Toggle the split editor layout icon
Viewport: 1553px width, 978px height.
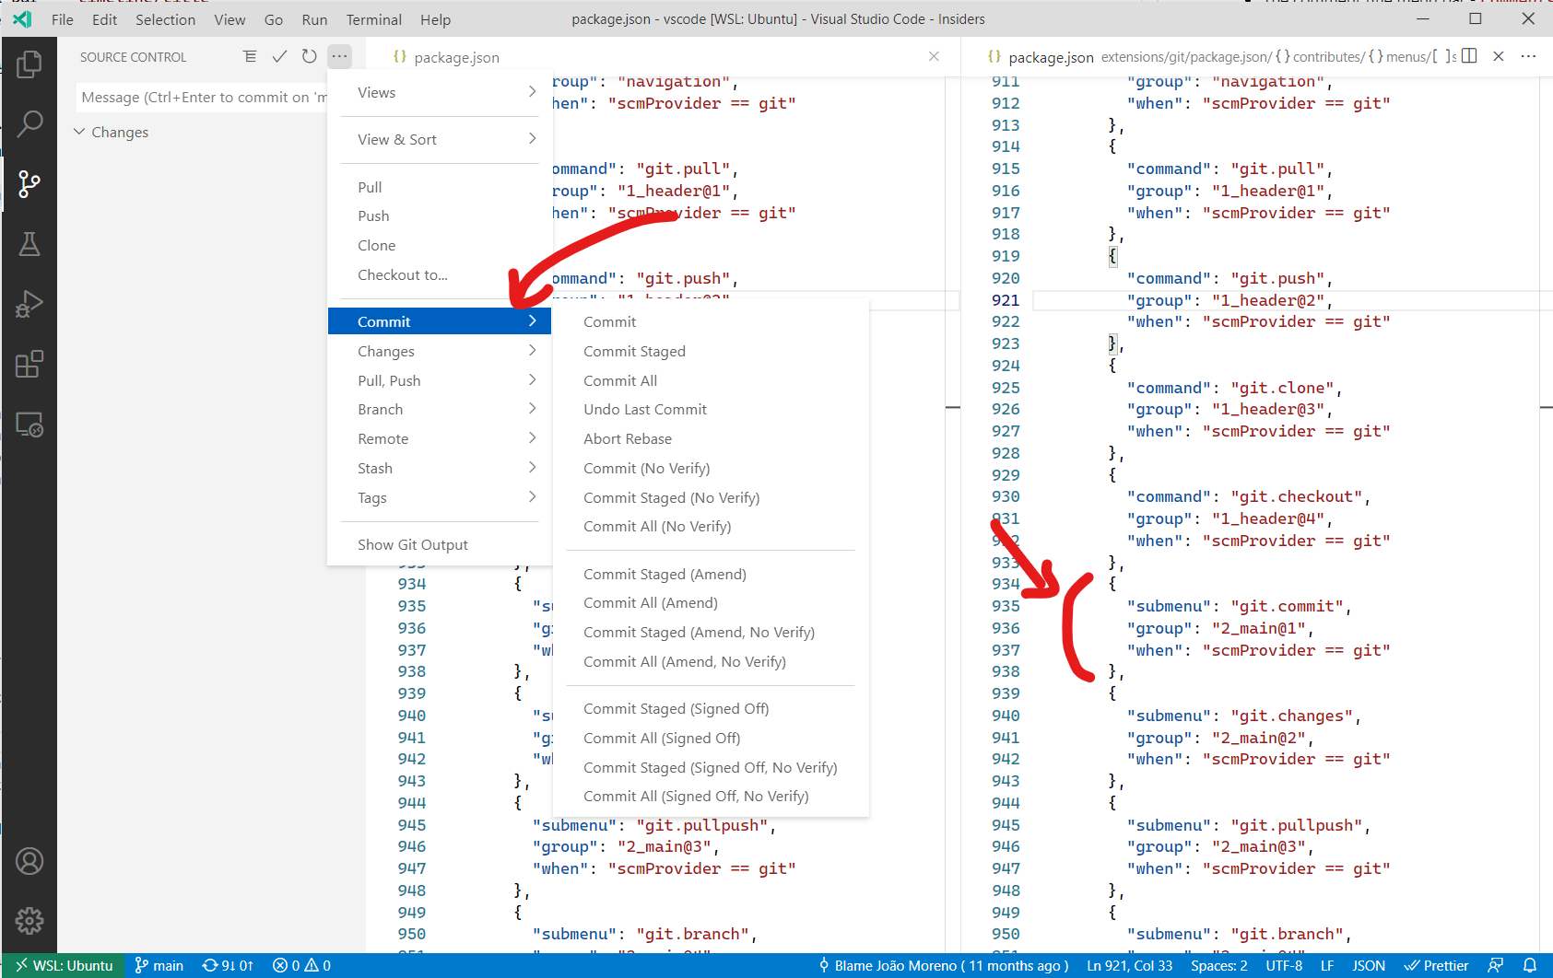pos(1468,56)
